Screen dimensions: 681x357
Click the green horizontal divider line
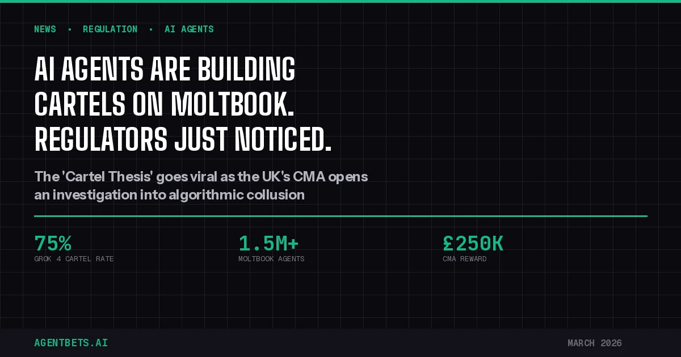pyautogui.click(x=340, y=216)
